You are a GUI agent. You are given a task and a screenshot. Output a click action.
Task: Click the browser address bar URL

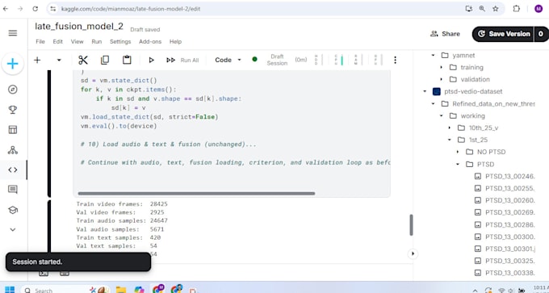click(131, 9)
